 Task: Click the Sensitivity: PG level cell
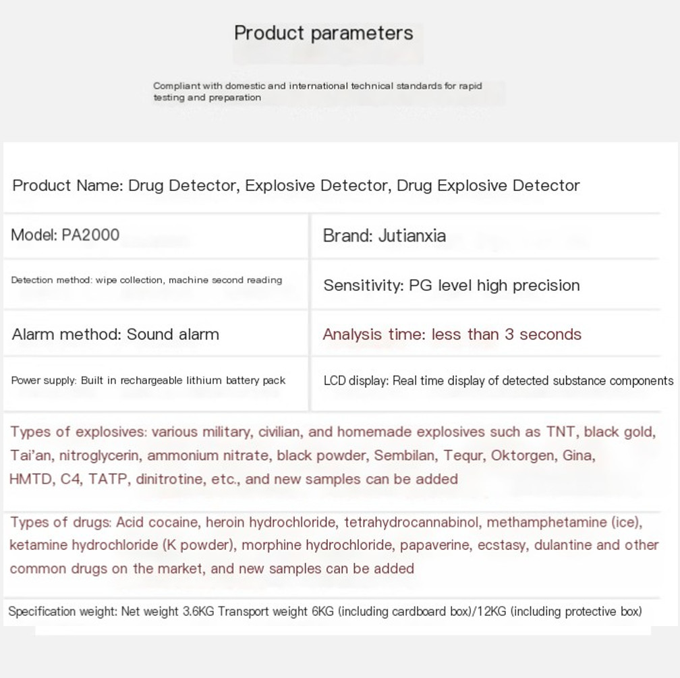tap(451, 285)
